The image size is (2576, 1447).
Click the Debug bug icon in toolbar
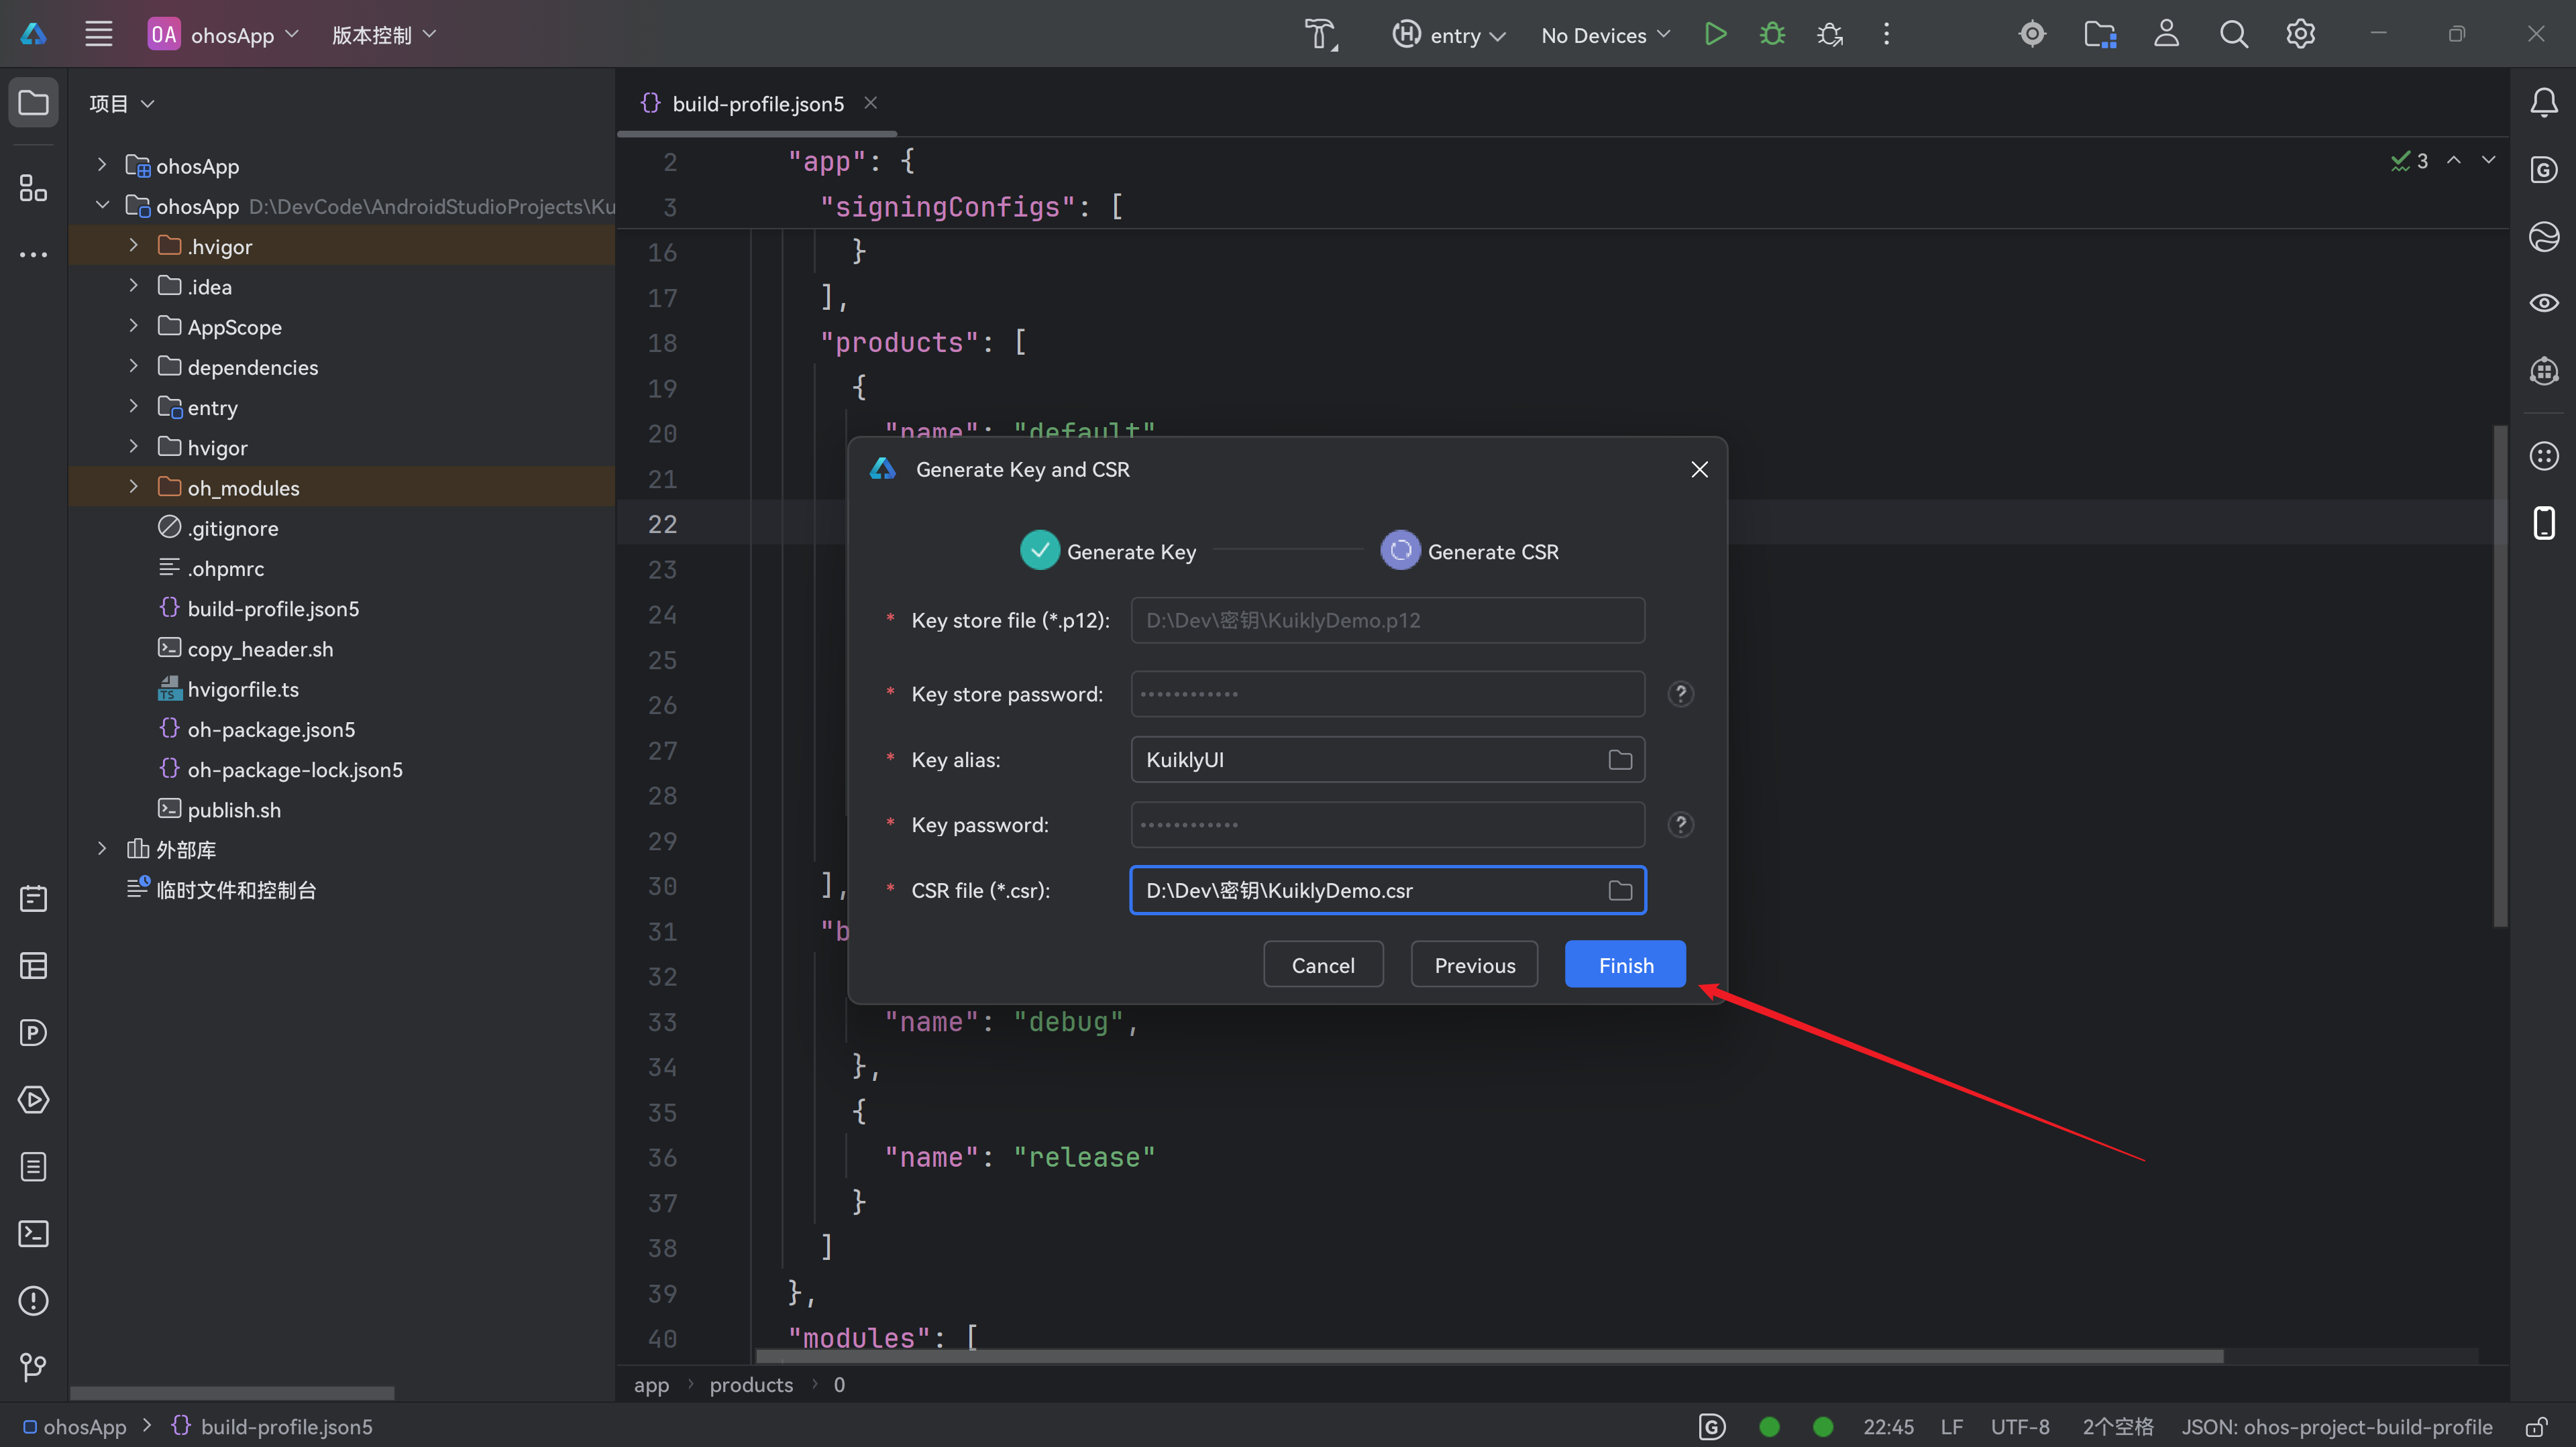tap(1772, 35)
